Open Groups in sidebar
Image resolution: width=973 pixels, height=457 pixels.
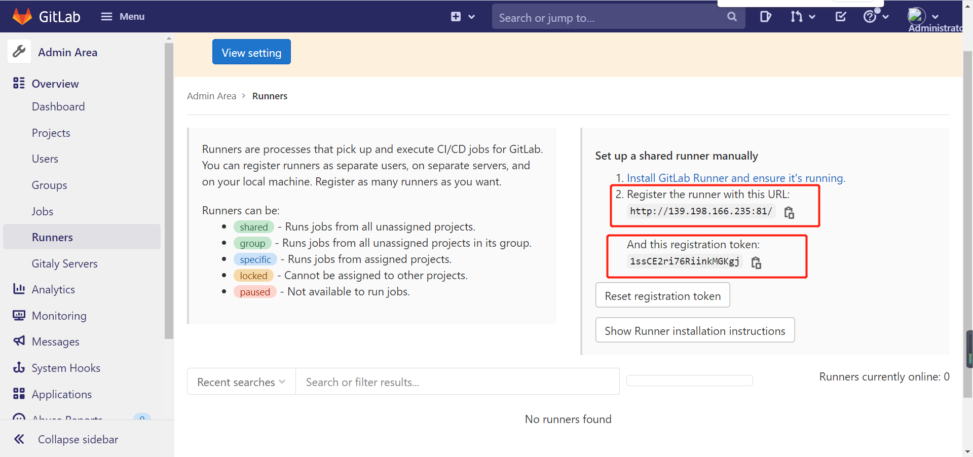[x=50, y=185]
